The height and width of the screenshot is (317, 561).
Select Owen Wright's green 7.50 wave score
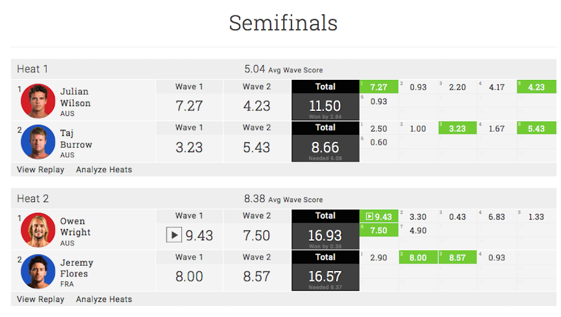[378, 230]
